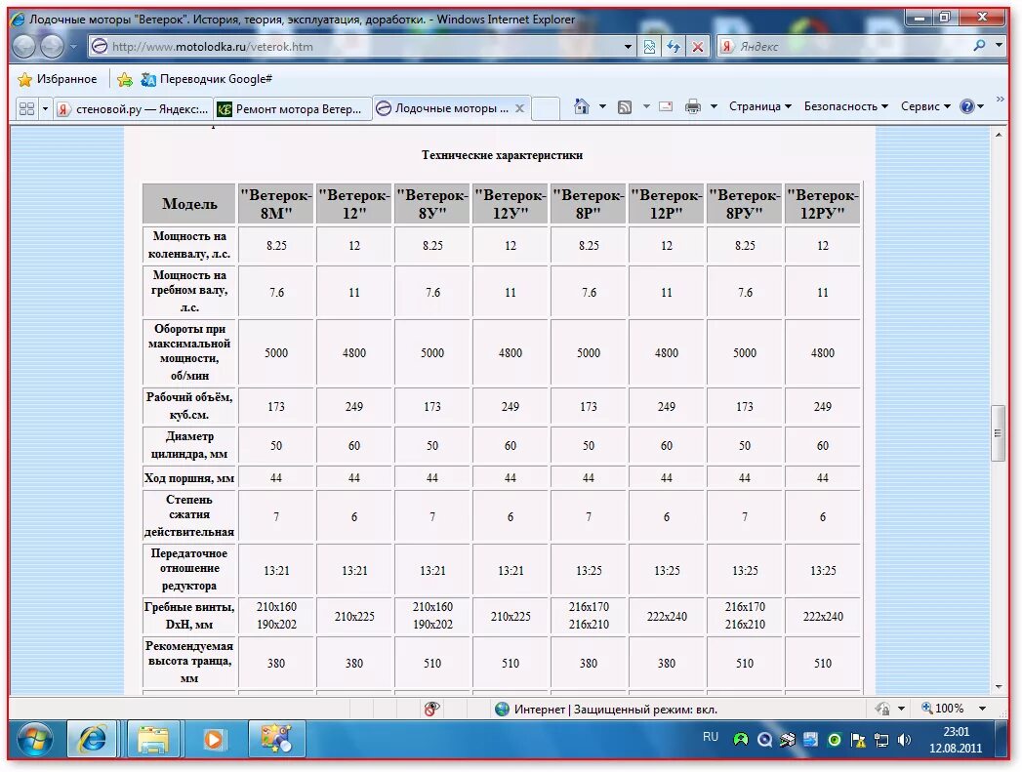Expand the zoom level dropdown arrow
The width and height of the screenshot is (1022, 772).
pos(982,709)
